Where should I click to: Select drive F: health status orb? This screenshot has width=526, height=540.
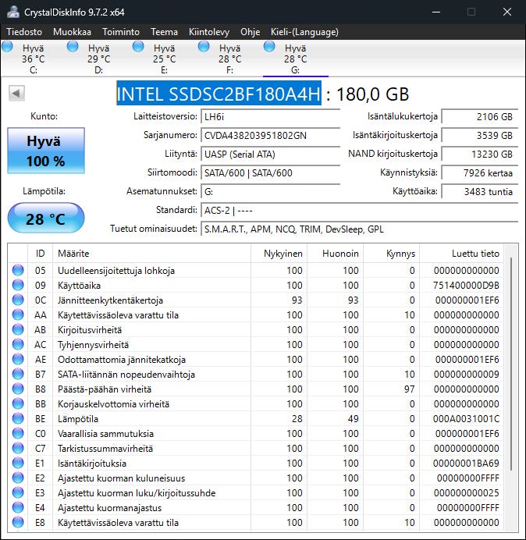point(204,47)
